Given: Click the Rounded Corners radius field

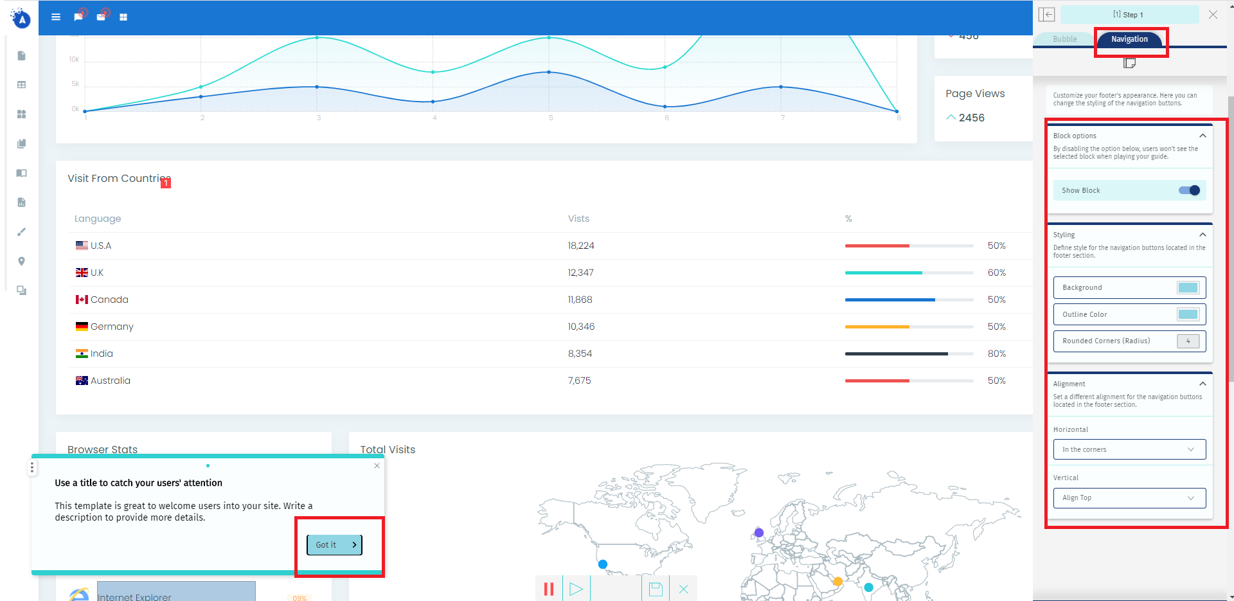Looking at the screenshot, I should tap(1188, 341).
